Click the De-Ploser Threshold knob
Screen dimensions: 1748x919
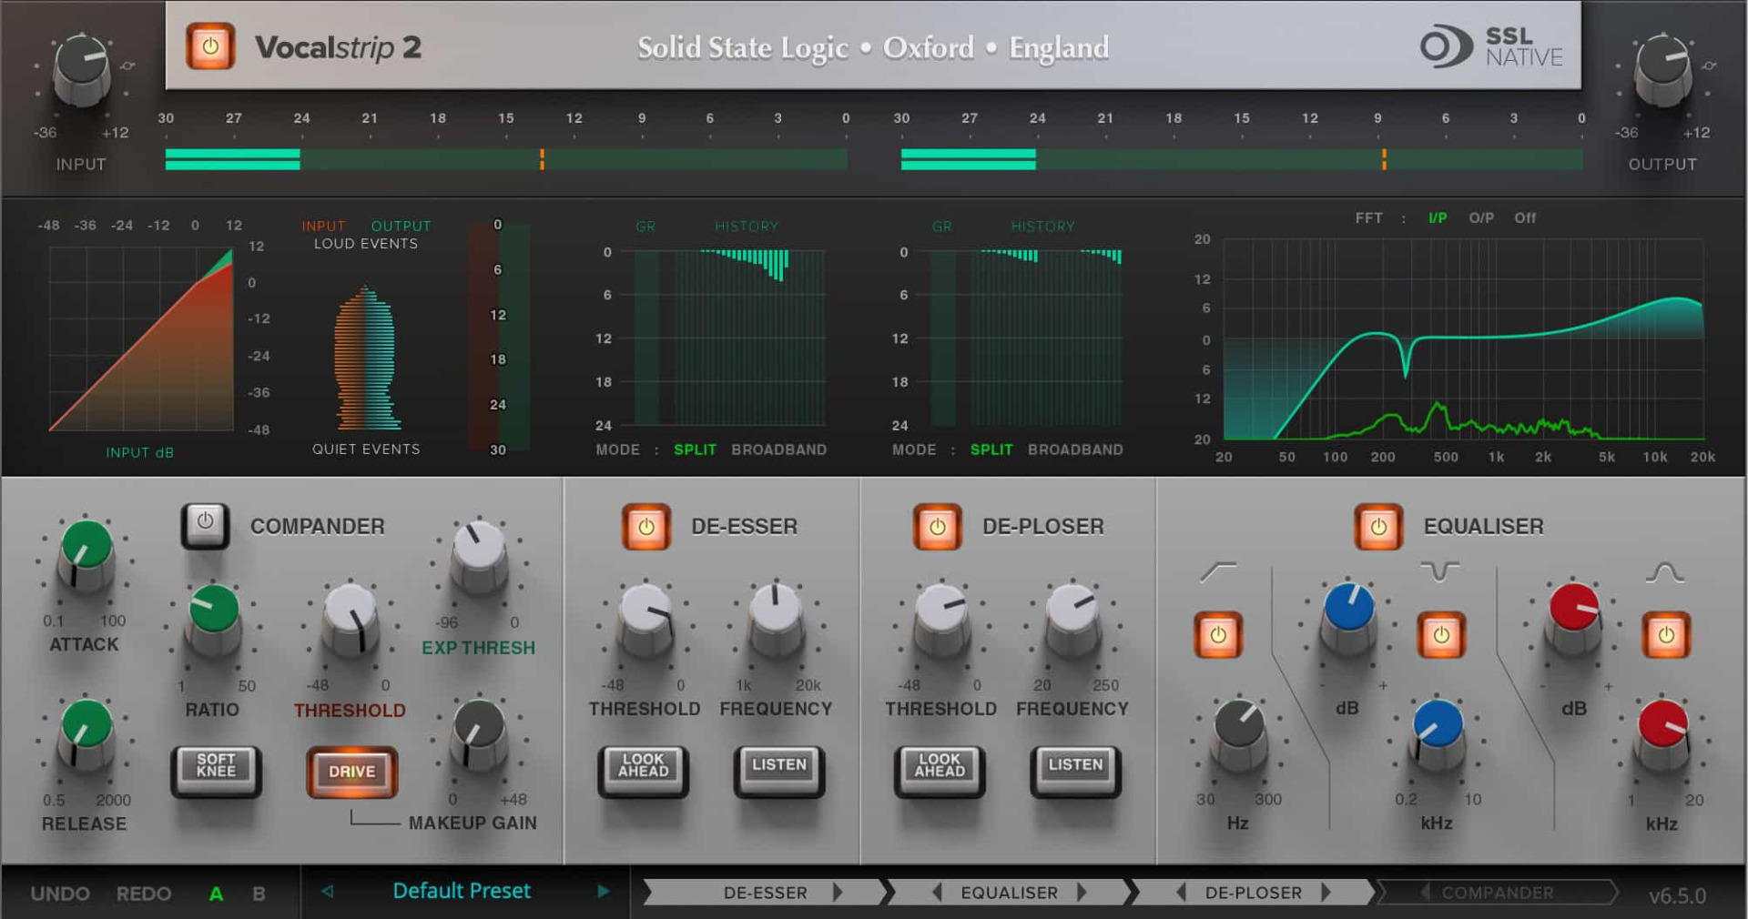(x=941, y=619)
